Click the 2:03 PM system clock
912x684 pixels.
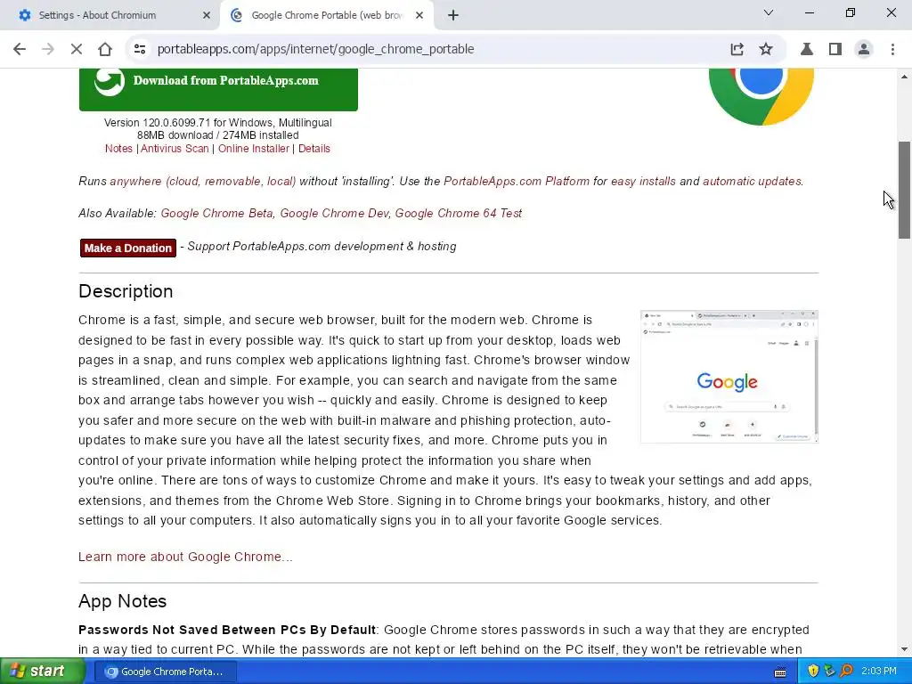(x=879, y=672)
